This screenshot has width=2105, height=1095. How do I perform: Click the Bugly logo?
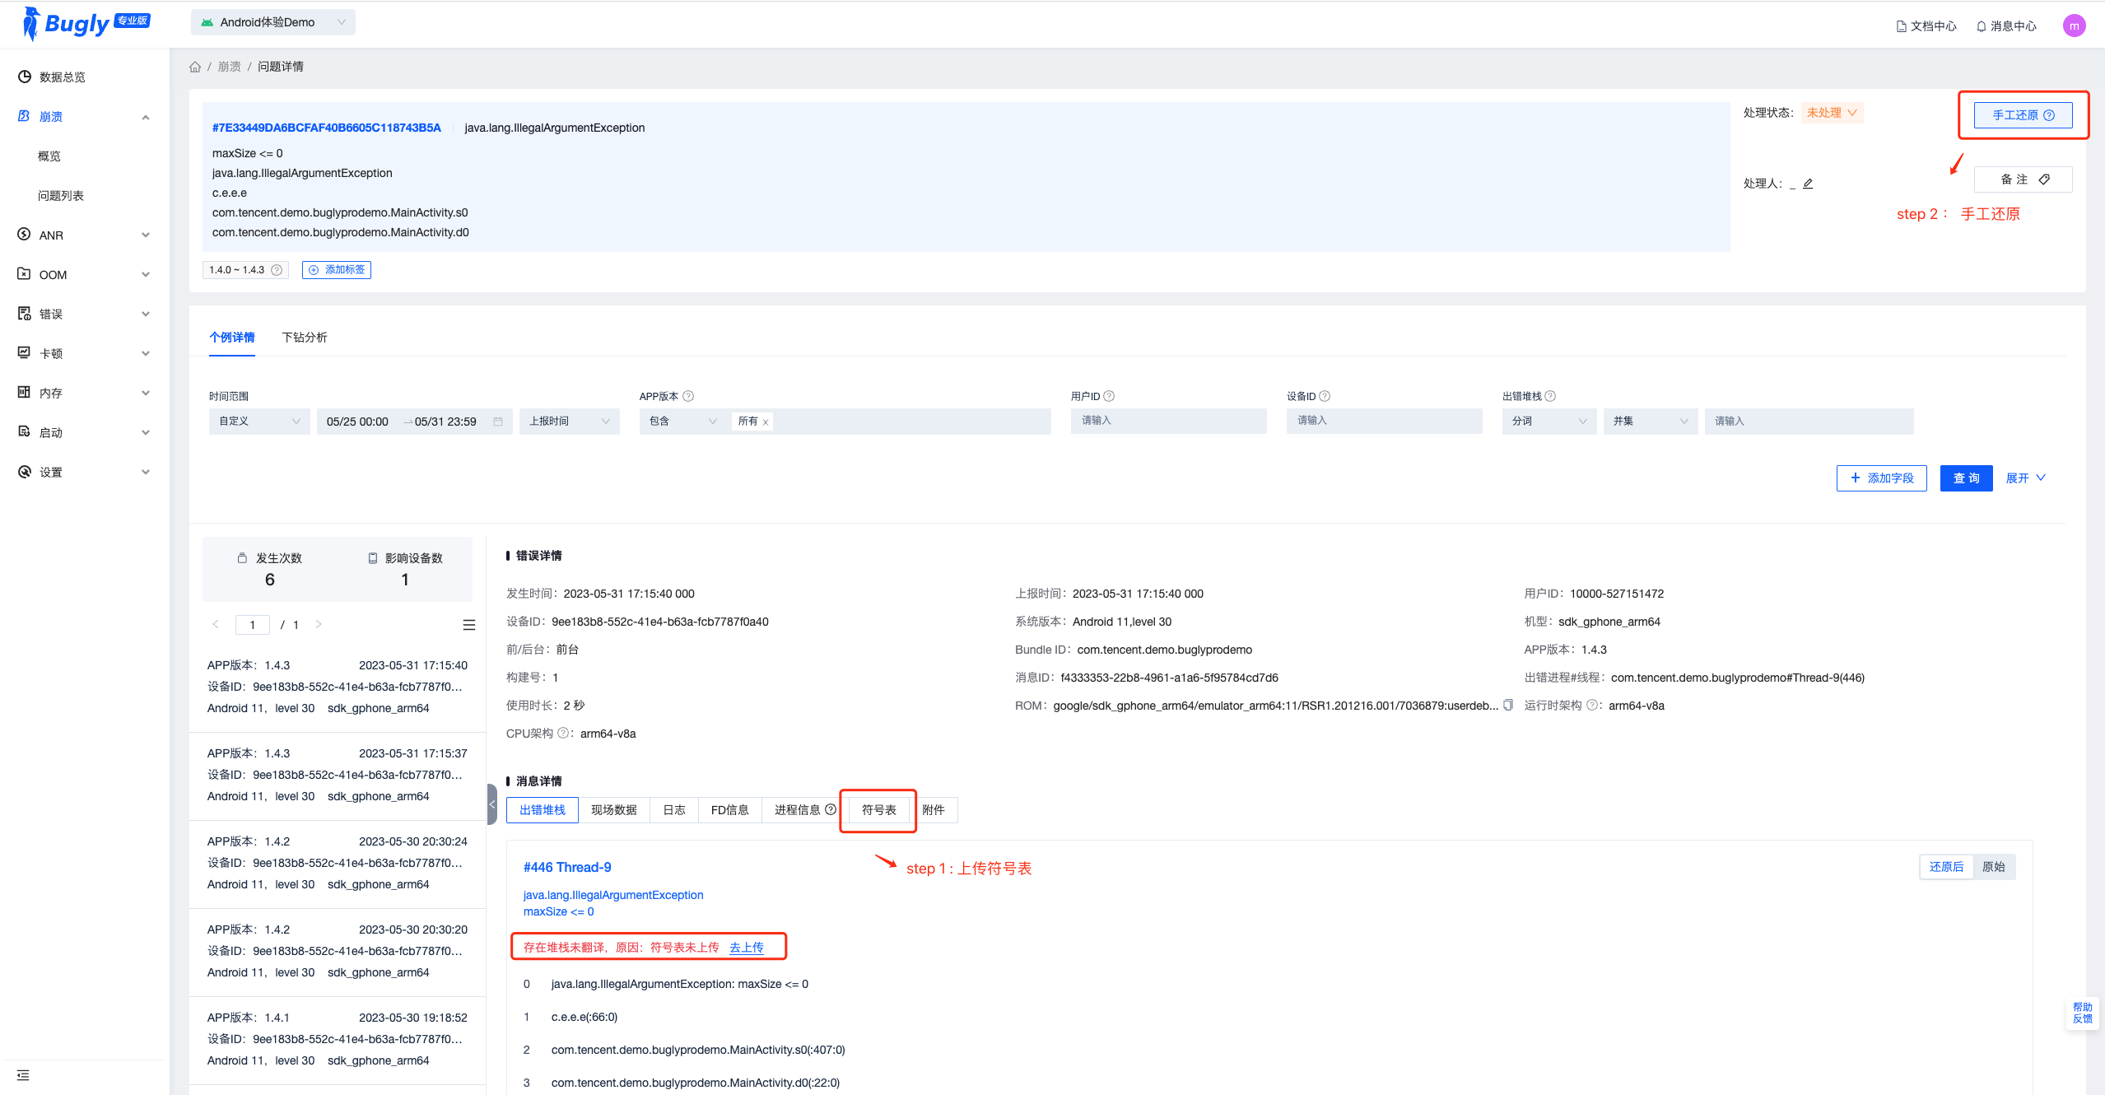point(86,23)
